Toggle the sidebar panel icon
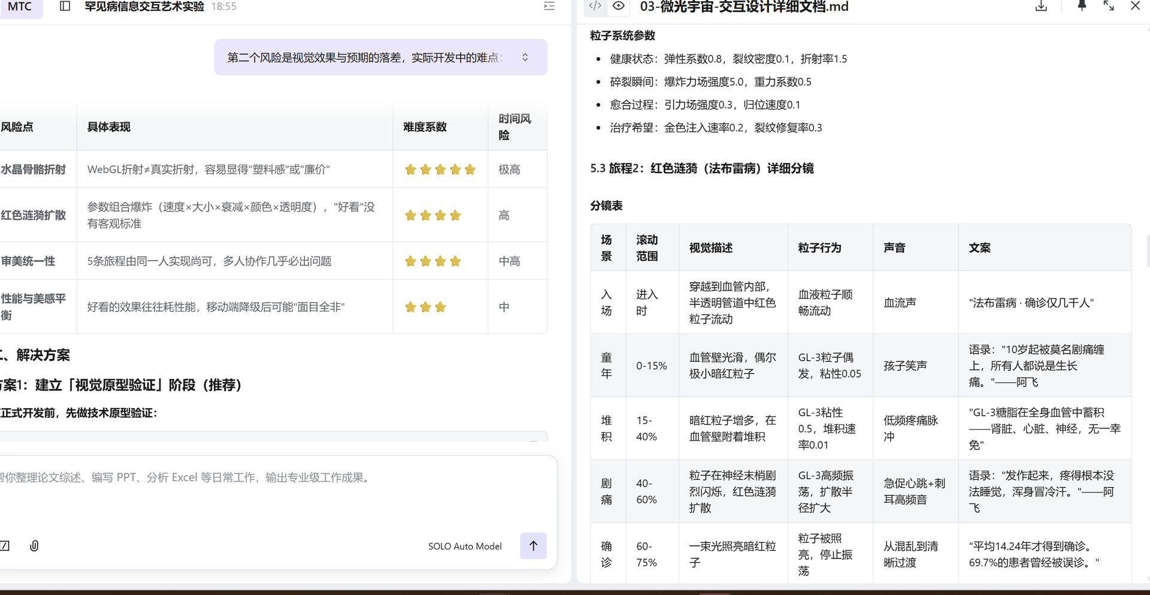 tap(65, 7)
